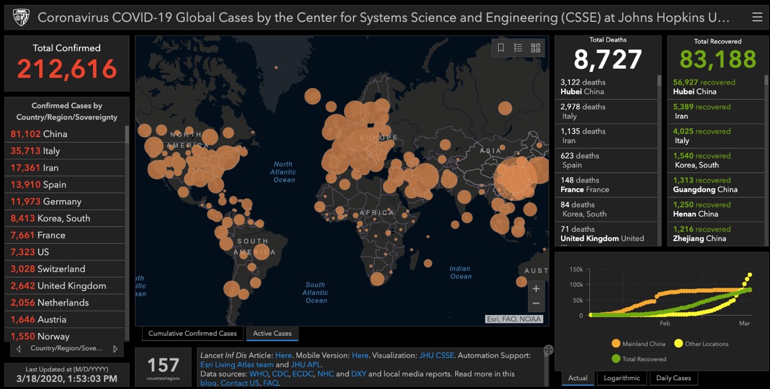This screenshot has height=389, width=770.
Task: Open the Mobile Version Here link
Action: (360, 356)
